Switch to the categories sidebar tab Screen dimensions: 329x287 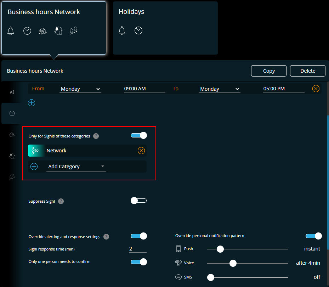coord(12,135)
